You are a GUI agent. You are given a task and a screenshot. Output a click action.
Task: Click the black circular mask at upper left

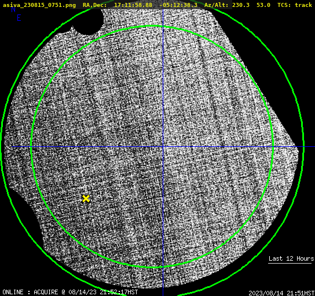coord(88,21)
